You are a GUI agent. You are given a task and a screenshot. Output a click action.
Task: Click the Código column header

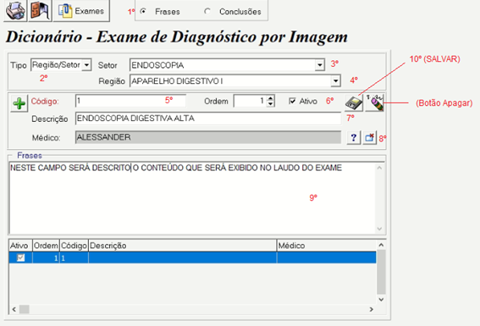pyautogui.click(x=74, y=246)
